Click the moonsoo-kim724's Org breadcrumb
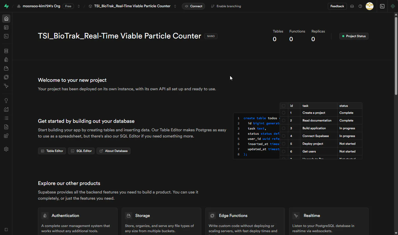Viewport: 398px width, 235px height. coord(41,6)
